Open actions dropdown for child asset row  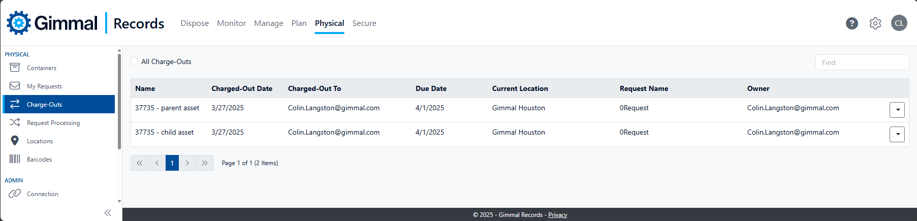pyautogui.click(x=897, y=134)
